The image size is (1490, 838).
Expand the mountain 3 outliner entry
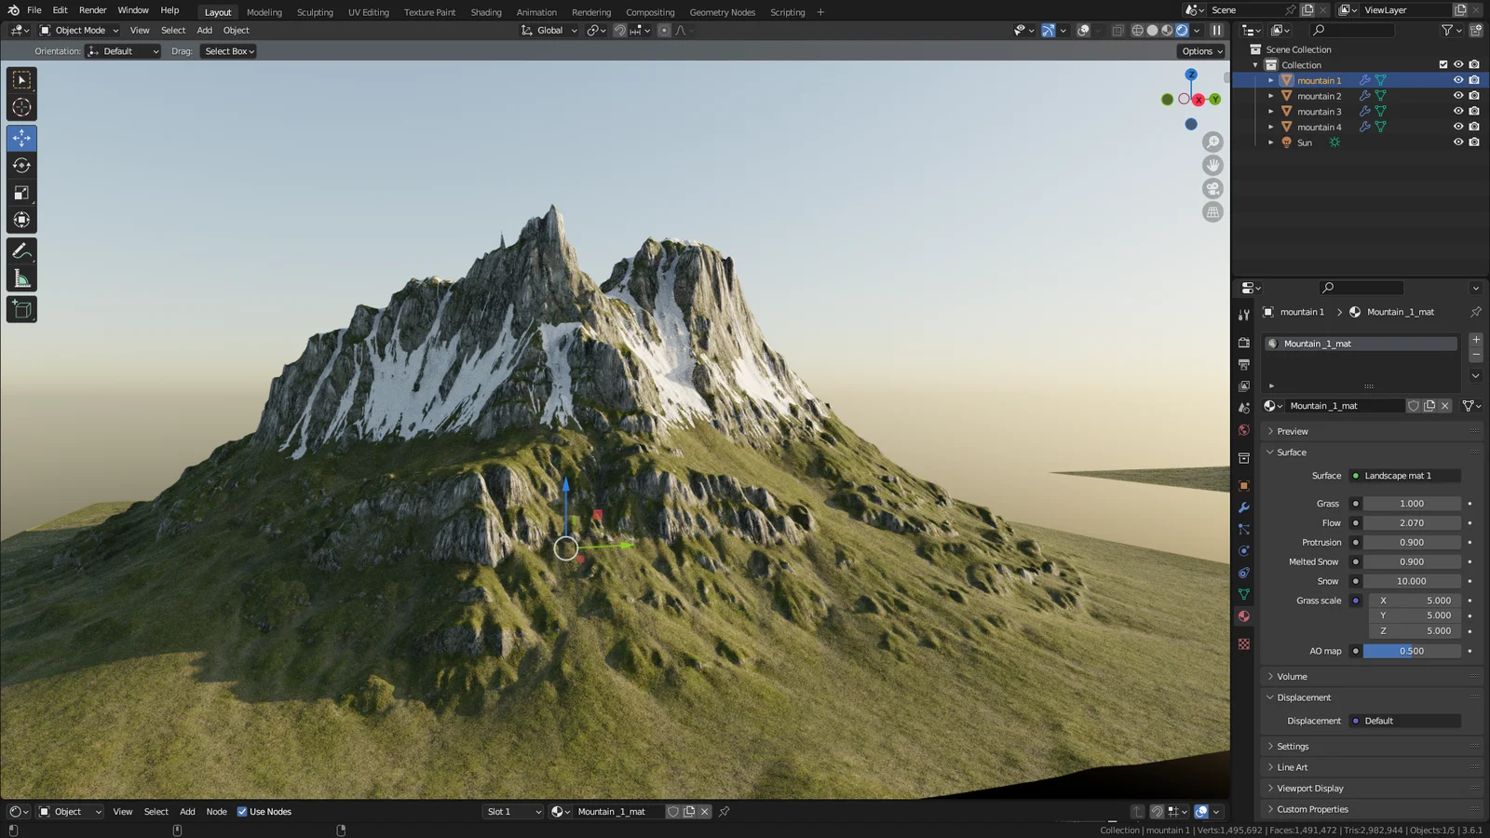(1270, 111)
